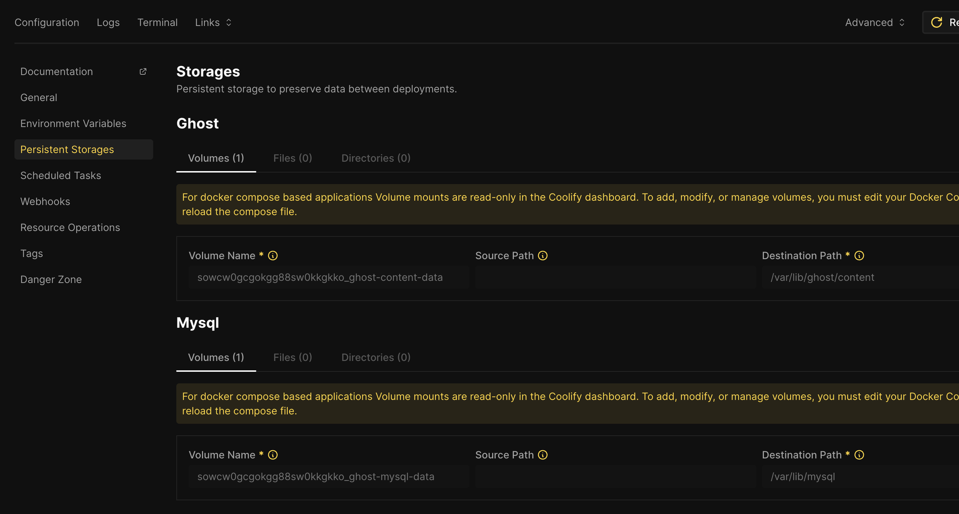Click the Ghost volume name field
The width and height of the screenshot is (959, 514).
point(329,278)
